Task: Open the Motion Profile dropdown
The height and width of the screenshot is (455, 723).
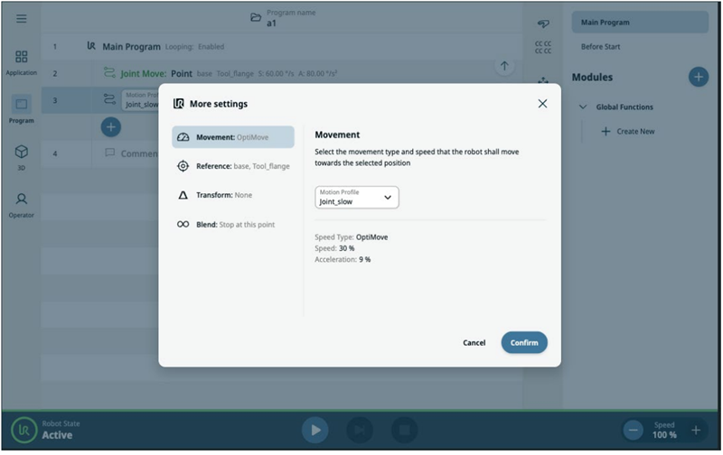Action: tap(357, 198)
